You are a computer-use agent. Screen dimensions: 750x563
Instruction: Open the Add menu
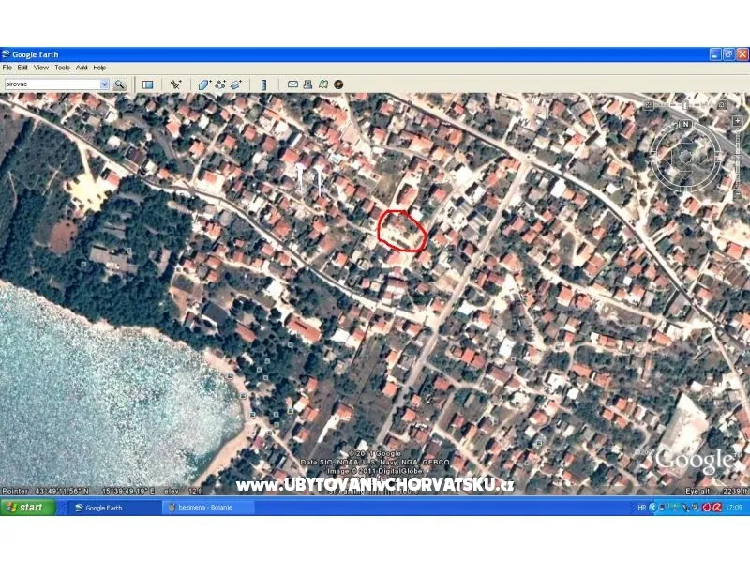(82, 68)
